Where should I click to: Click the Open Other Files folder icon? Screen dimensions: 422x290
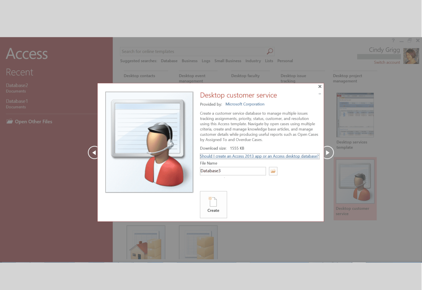click(x=9, y=121)
